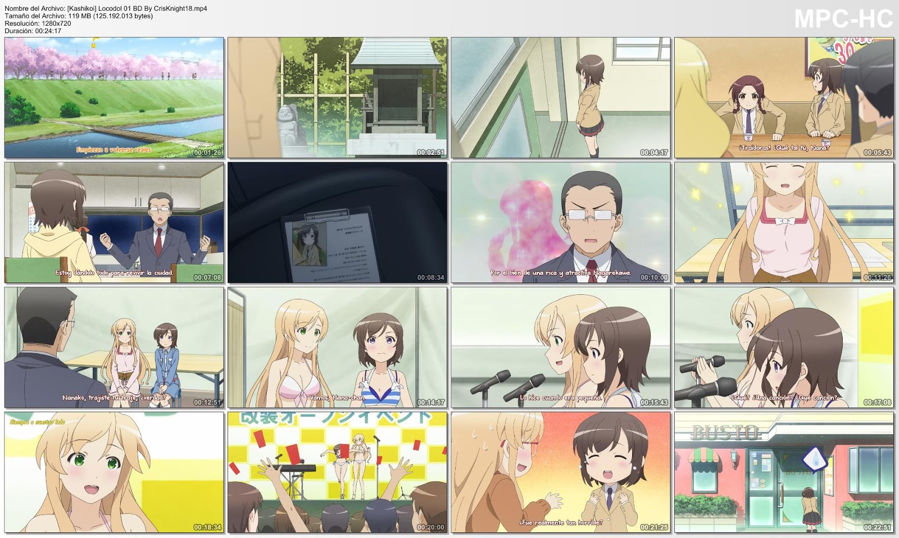Choose the thumbnail stamped 00:18:34
899x538 pixels.
(114, 472)
